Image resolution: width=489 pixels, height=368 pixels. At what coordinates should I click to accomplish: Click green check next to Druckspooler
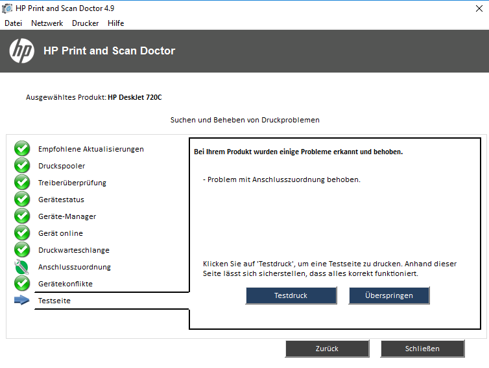coord(22,165)
